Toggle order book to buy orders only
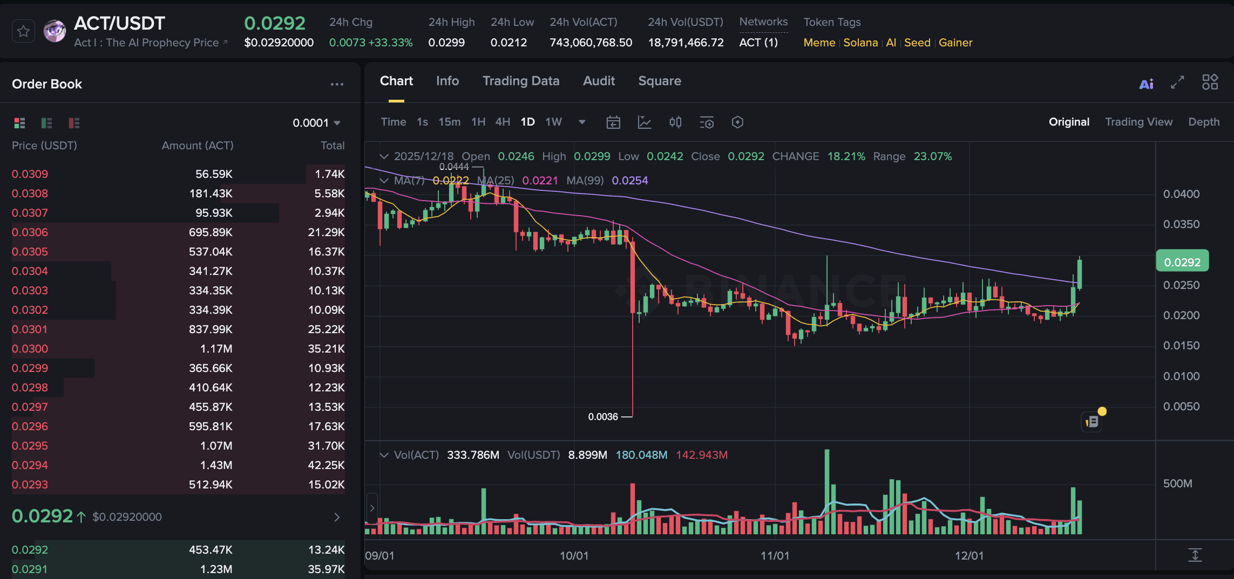Viewport: 1234px width, 579px height. 46,123
